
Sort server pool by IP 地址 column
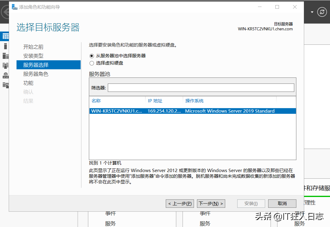(x=155, y=101)
